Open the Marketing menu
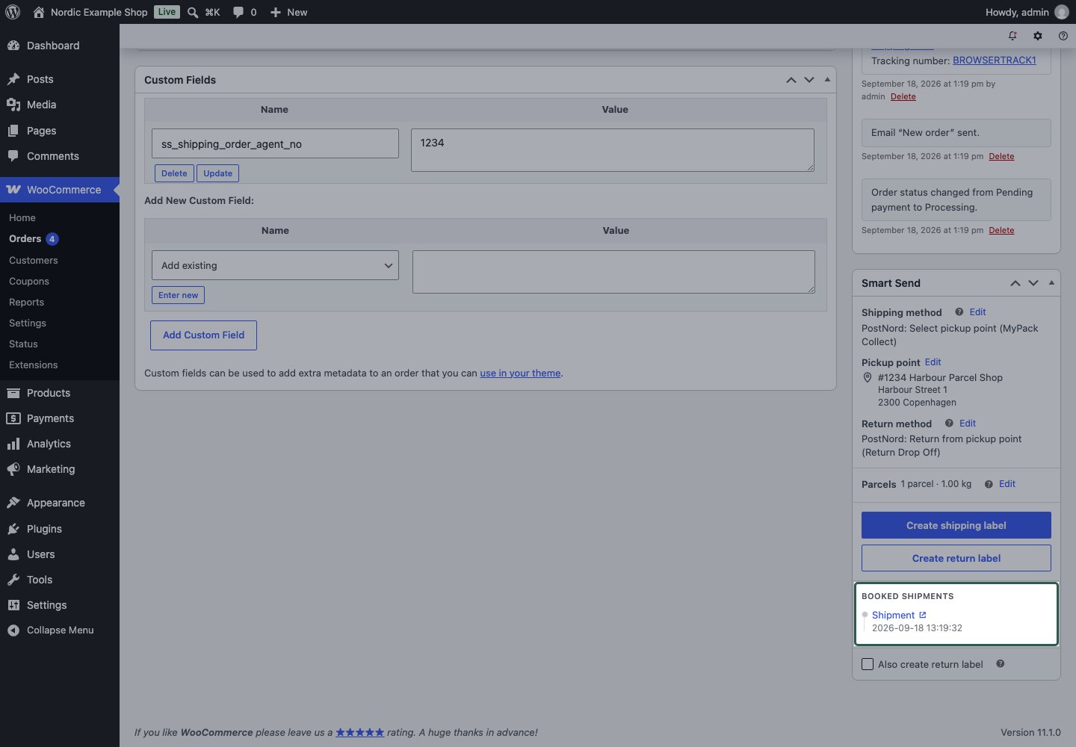The image size is (1076, 747). pos(60,469)
